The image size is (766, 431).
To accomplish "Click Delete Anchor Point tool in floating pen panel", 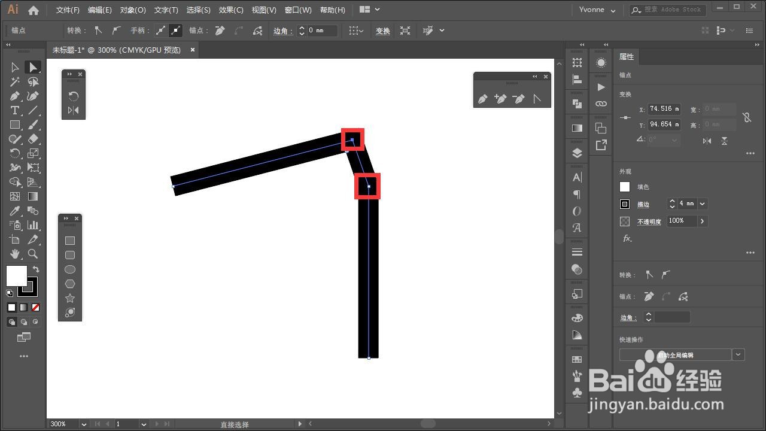I will click(519, 99).
